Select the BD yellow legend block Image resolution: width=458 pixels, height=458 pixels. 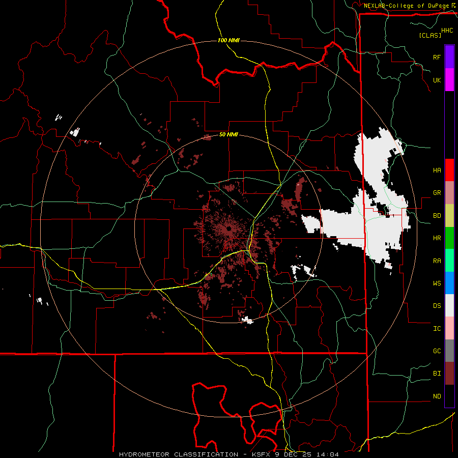(x=449, y=215)
